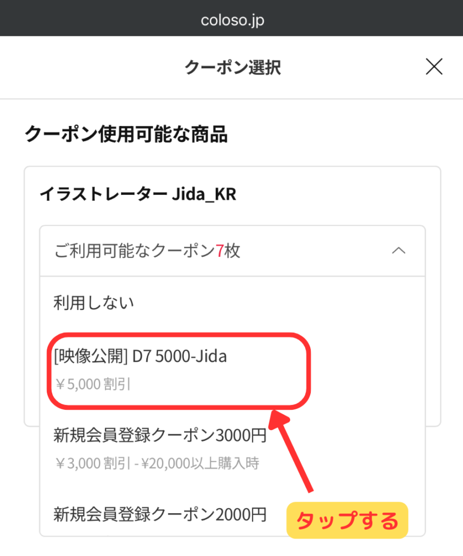This screenshot has height=556, width=463.
Task: Pick the 新規会員登録クーポン2000円 coupon
Action: coord(160,513)
